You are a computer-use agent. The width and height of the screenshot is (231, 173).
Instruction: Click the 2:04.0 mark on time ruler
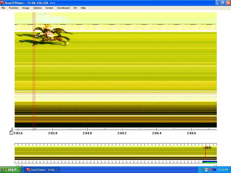pyautogui.click(x=87, y=133)
